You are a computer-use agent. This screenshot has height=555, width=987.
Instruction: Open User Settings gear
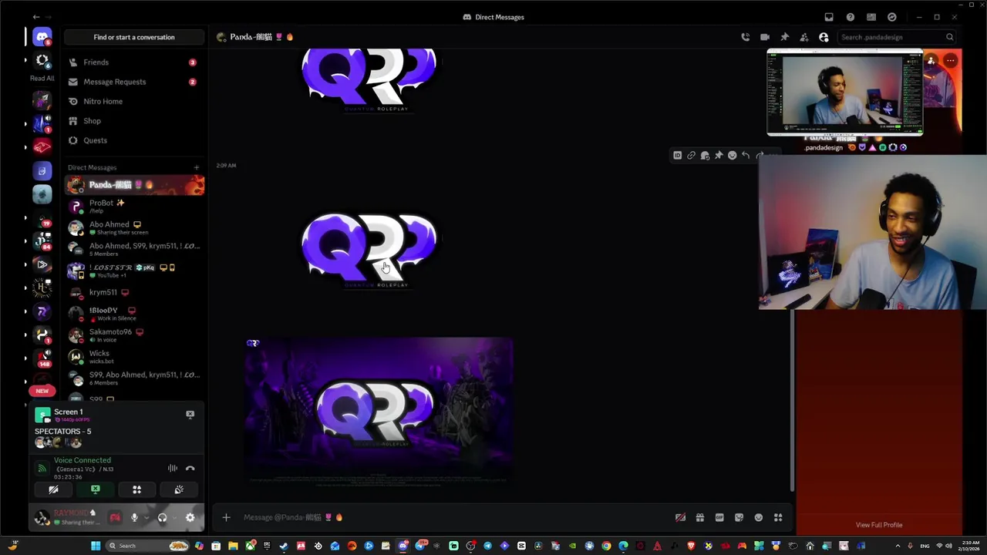pyautogui.click(x=190, y=518)
